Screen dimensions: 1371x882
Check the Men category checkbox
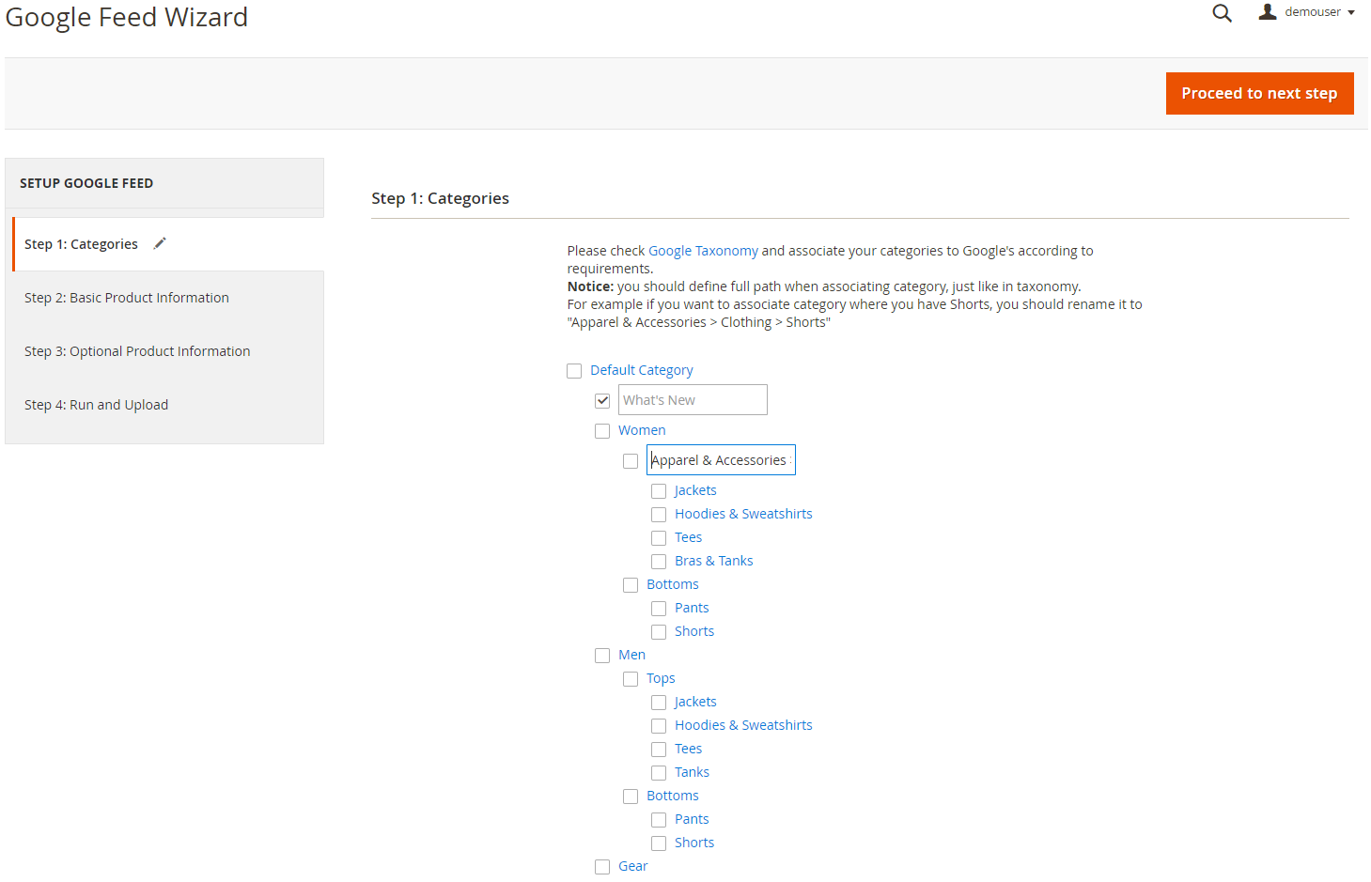click(x=602, y=656)
